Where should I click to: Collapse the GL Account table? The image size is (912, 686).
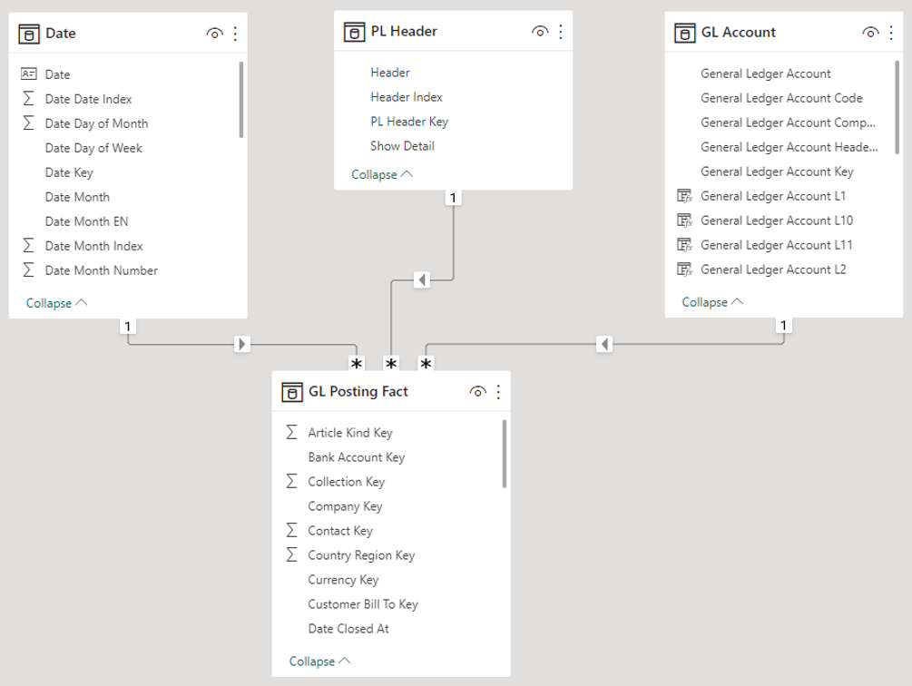pos(712,302)
